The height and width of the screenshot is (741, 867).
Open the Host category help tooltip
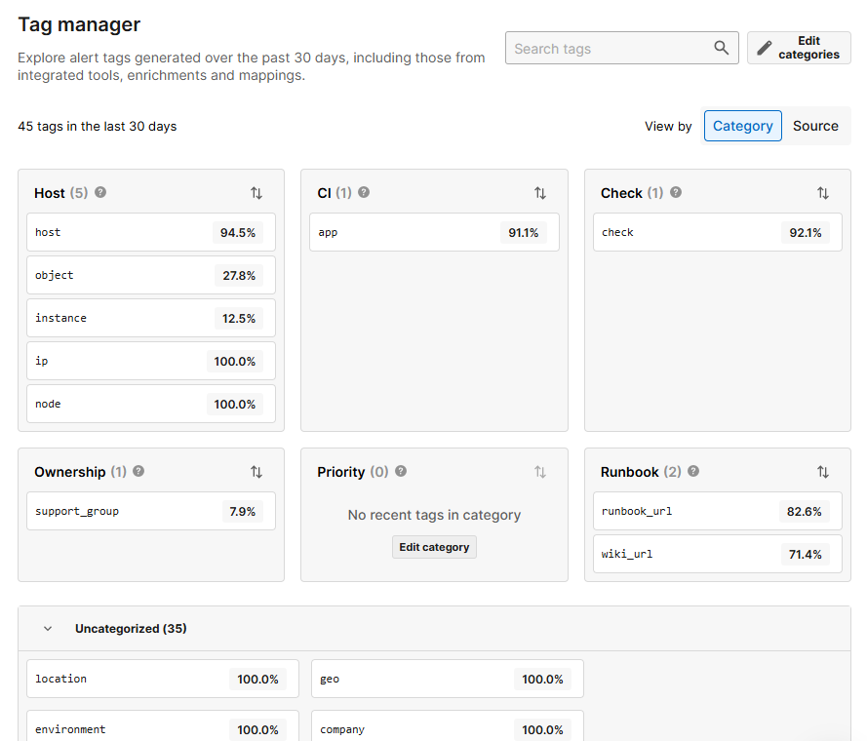click(99, 193)
